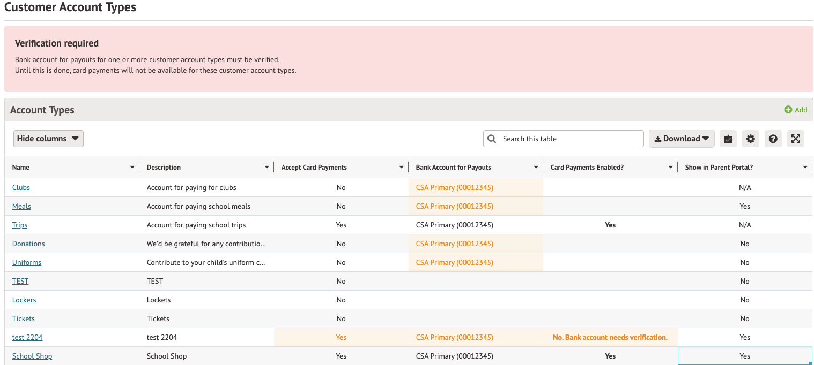
Task: Open the Donations account type link
Action: pyautogui.click(x=28, y=244)
